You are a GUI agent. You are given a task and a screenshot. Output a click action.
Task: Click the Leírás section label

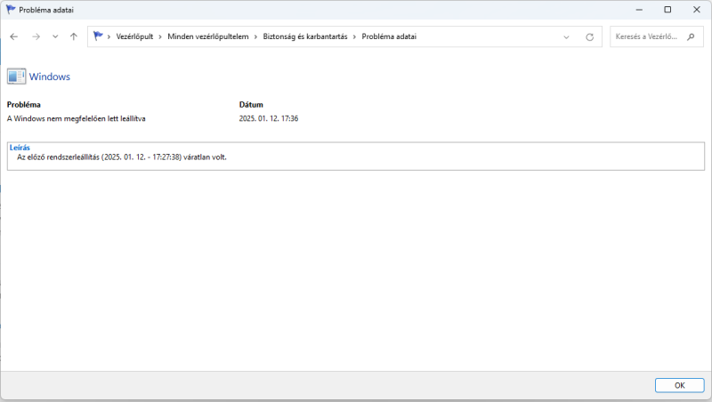[20, 148]
